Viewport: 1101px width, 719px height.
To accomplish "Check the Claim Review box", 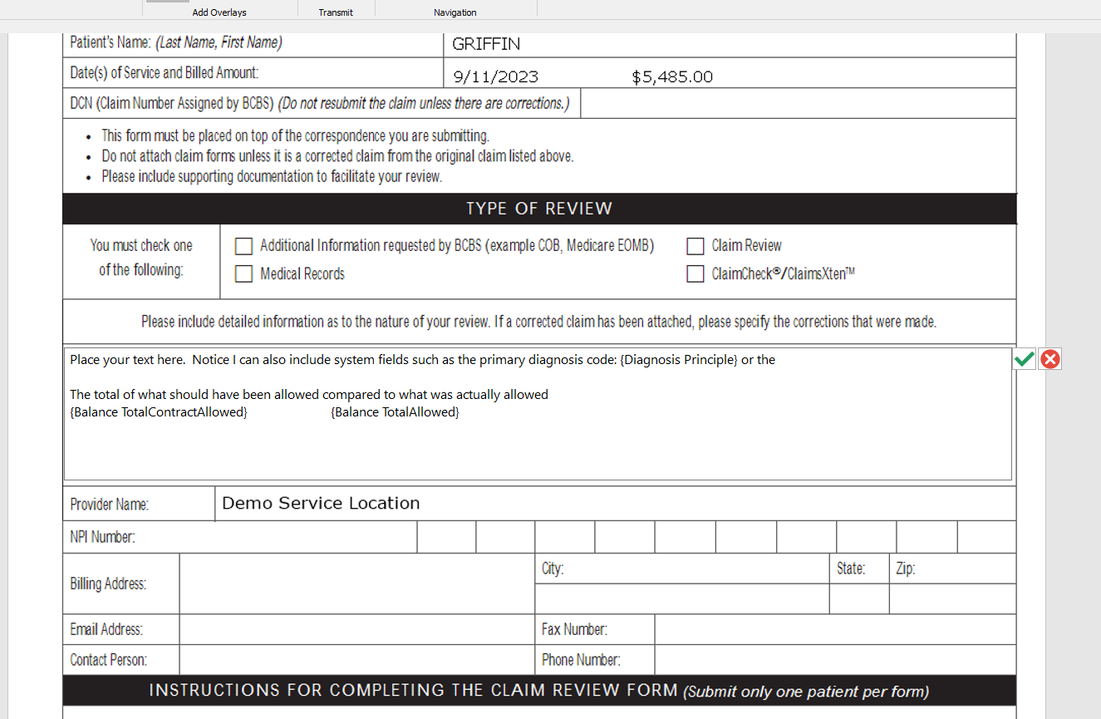I will pos(695,246).
